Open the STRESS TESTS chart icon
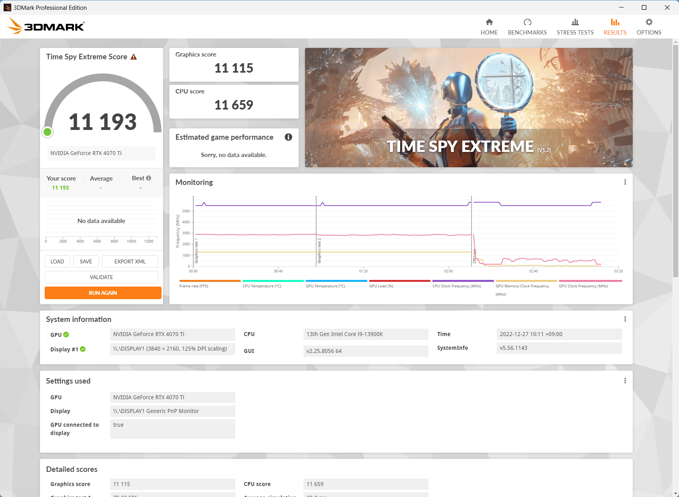Screen dimensions: 679x497 pyautogui.click(x=575, y=22)
